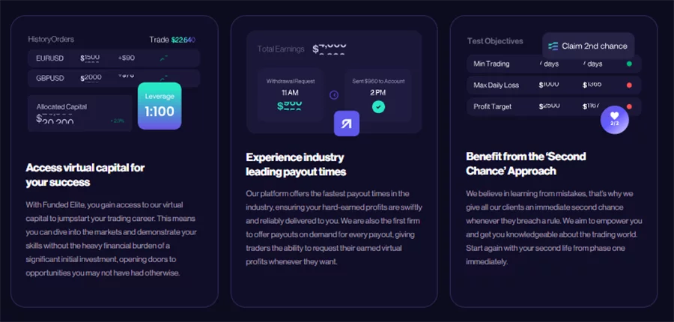The height and width of the screenshot is (322, 674).
Task: Click the green checkmark under 2 PM
Action: point(378,106)
